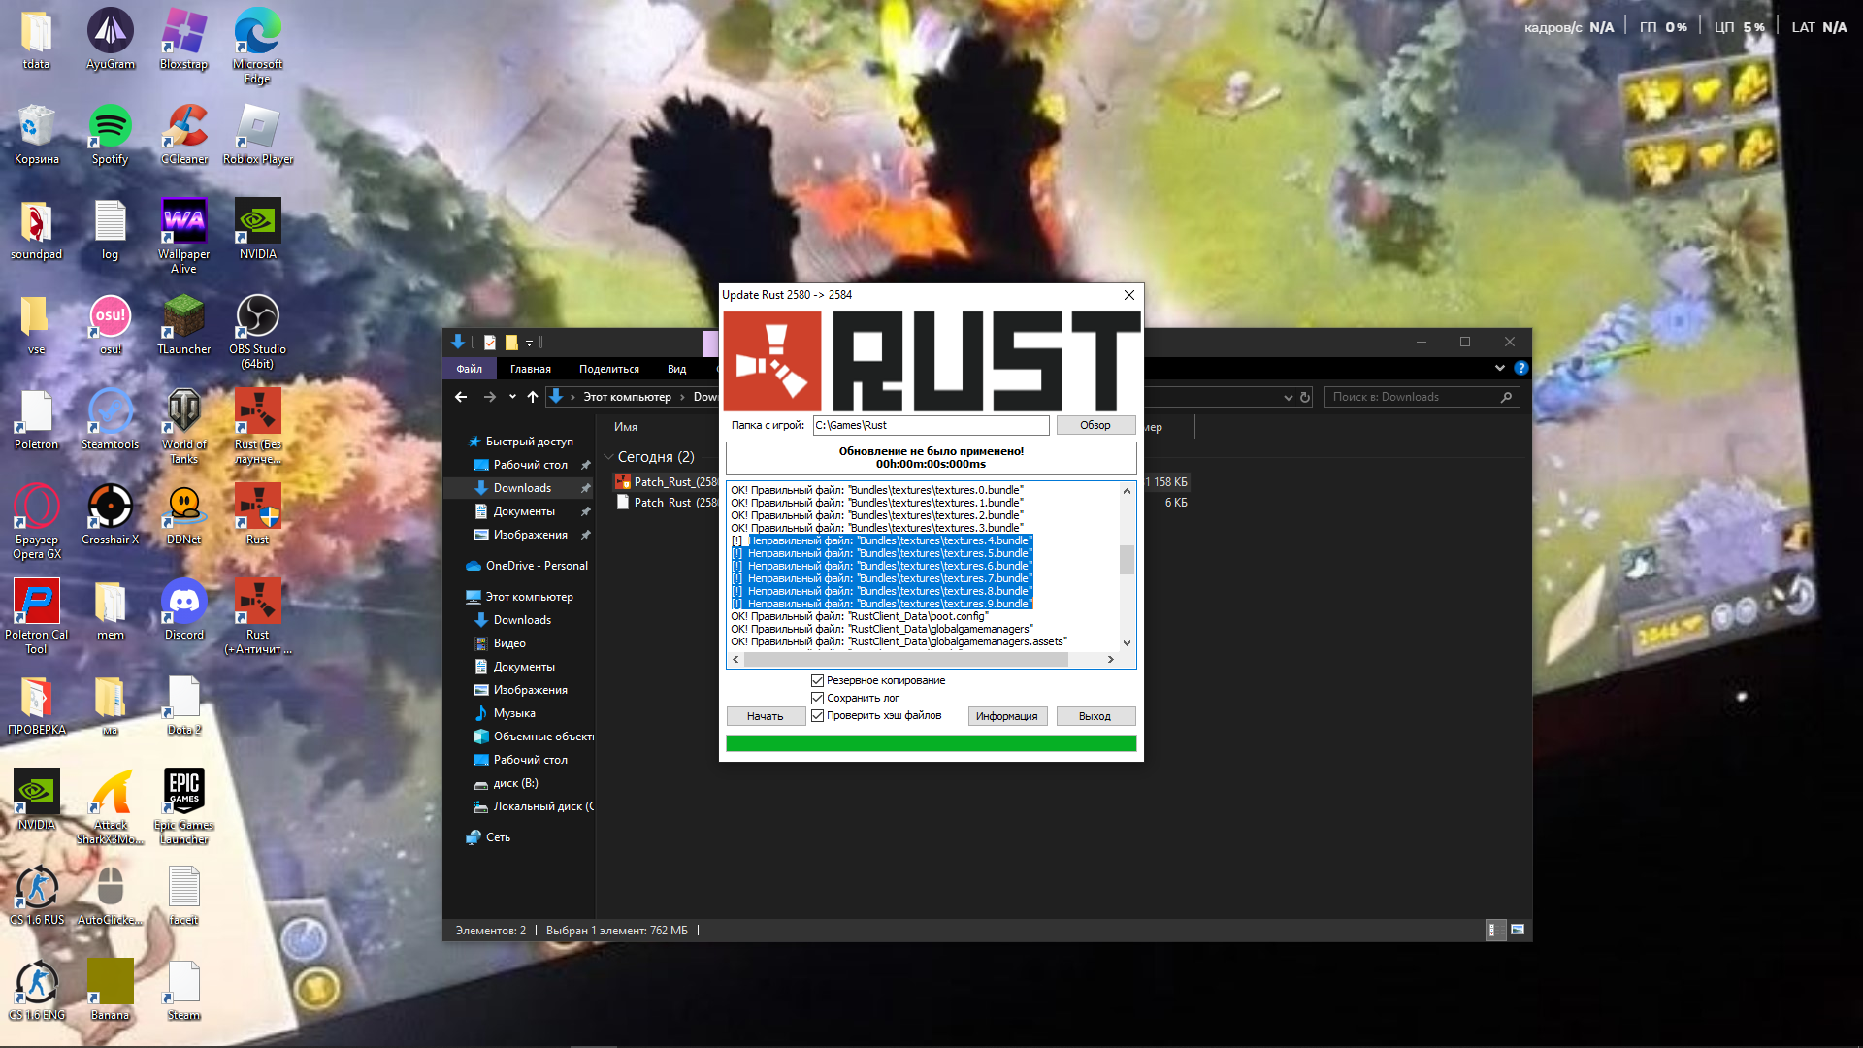Uncheck Проверить хэш файлов option
Image resolution: width=1863 pixels, height=1048 pixels.
click(817, 716)
